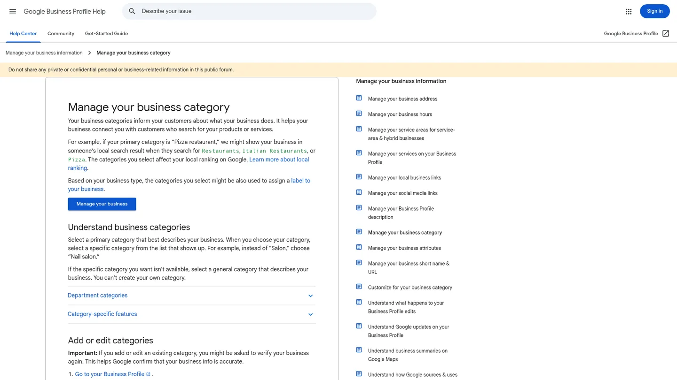
Task: Click the article icon beside Manage your local business links
Action: pyautogui.click(x=359, y=177)
